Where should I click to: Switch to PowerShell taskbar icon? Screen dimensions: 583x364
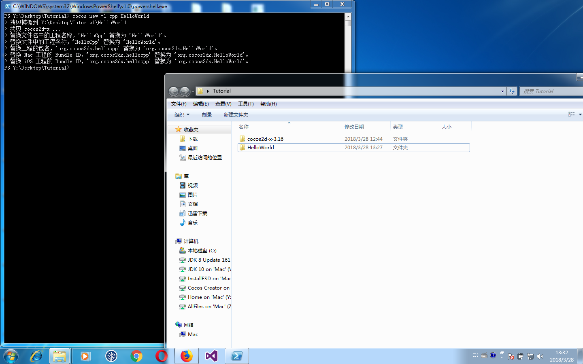click(x=237, y=356)
